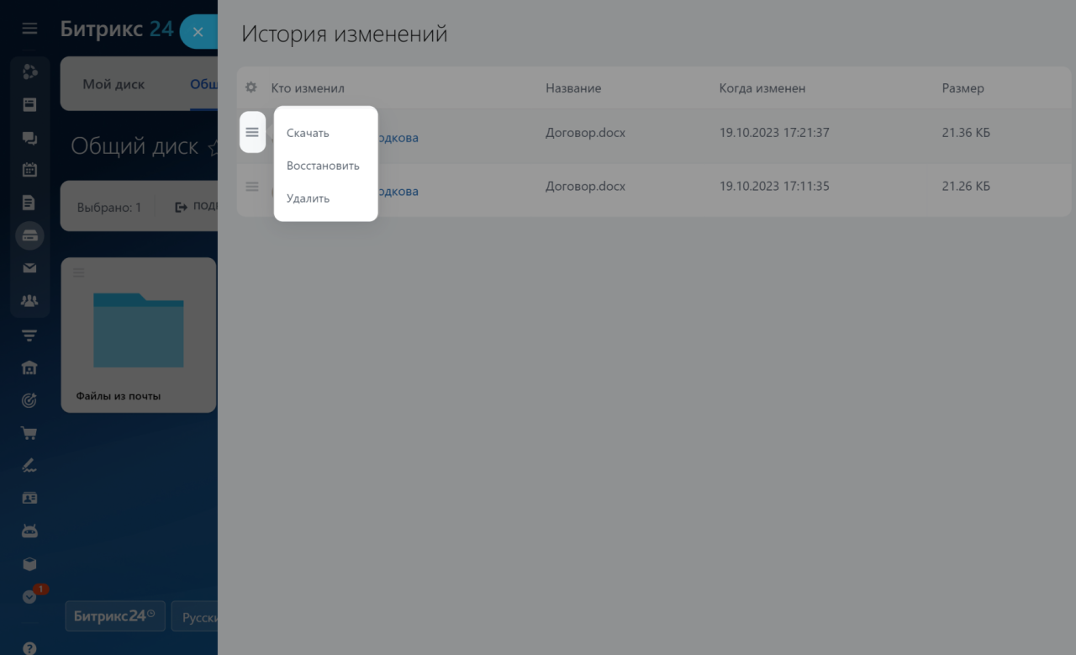Image resolution: width=1076 pixels, height=655 pixels.
Task: Click Договор.docx in the 17:11:35 row
Action: coord(585,186)
